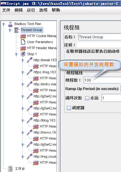Select the http://blog.163 sampler pipette icon
Image resolution: width=121 pixels, height=172 pixels.
pyautogui.click(x=30, y=121)
